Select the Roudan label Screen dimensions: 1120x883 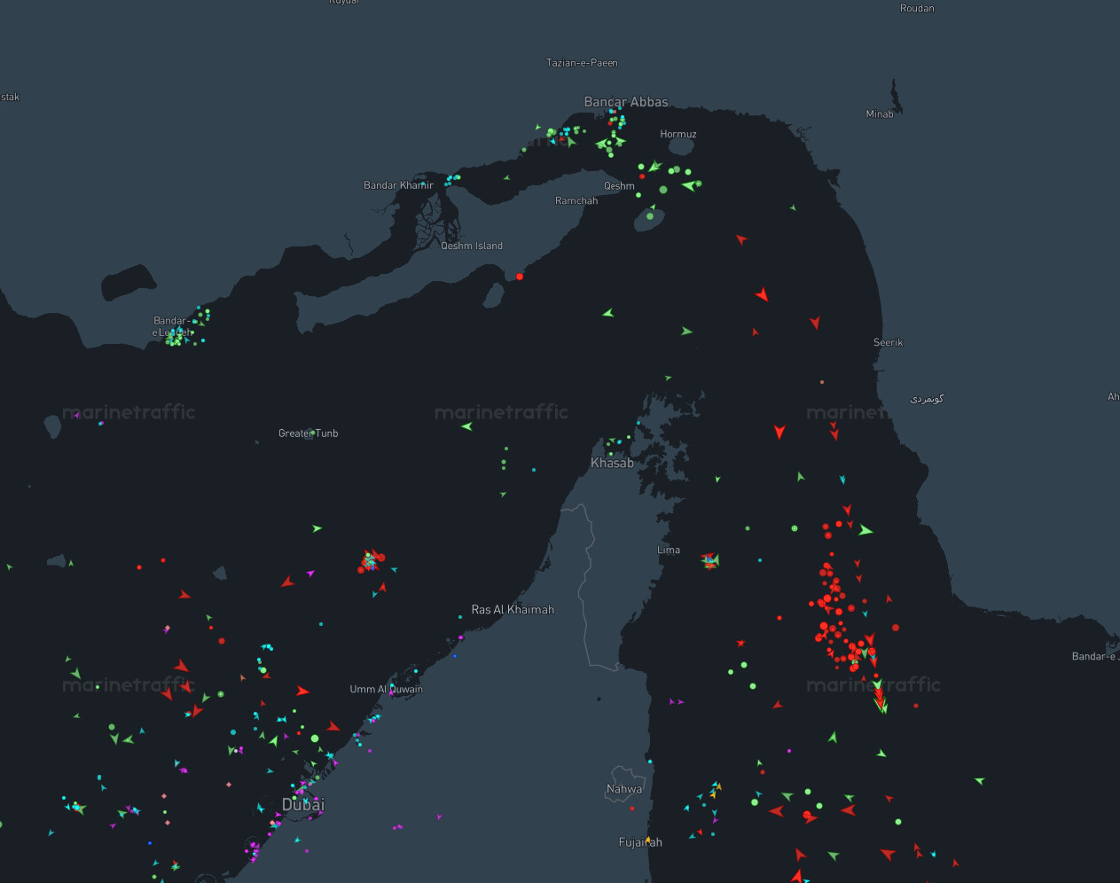tap(917, 8)
